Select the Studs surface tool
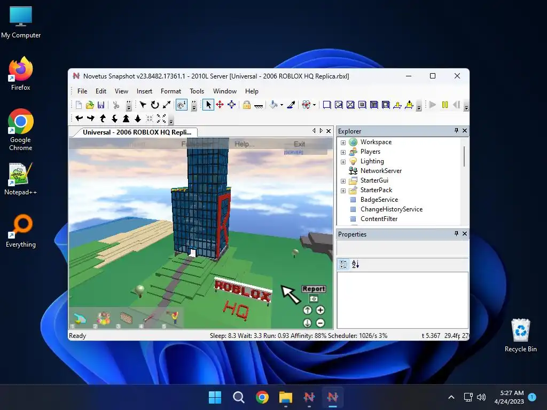Viewport: 547px width, 410px height. coord(362,105)
